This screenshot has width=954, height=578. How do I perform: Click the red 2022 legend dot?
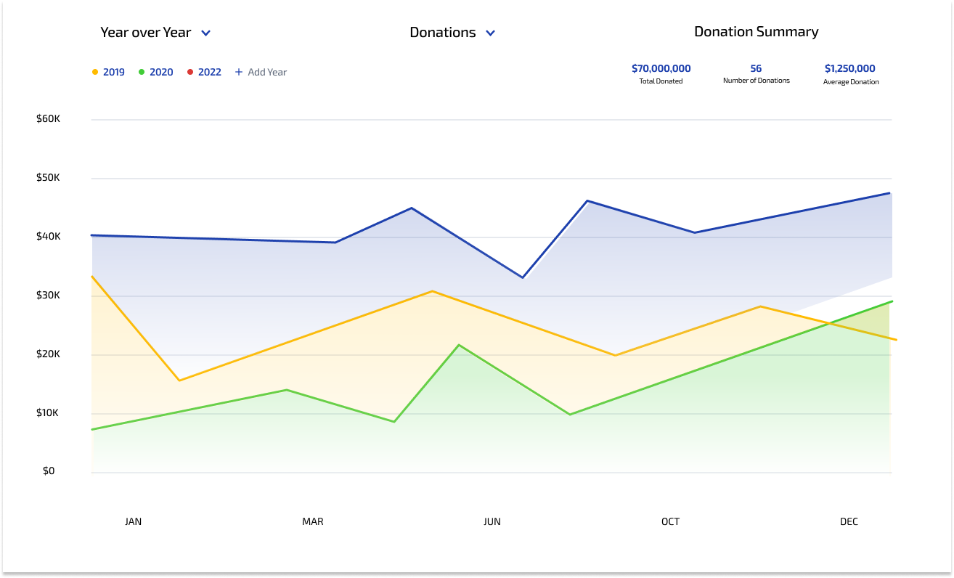tap(190, 72)
